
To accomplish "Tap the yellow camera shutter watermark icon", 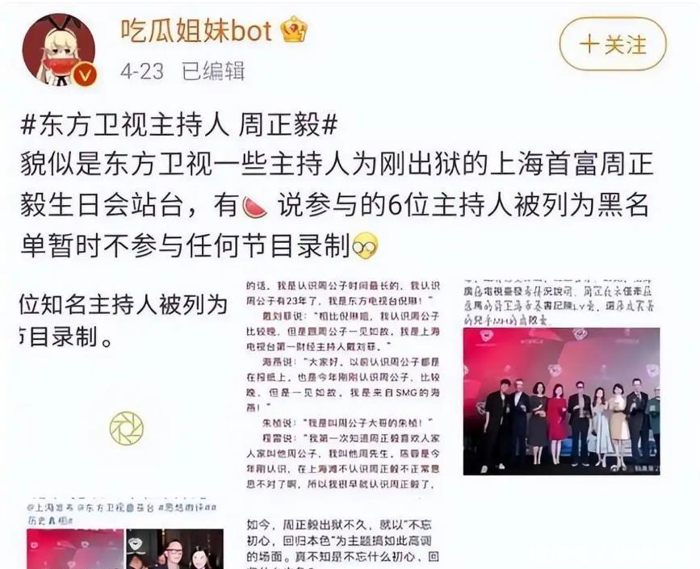I will point(126,429).
